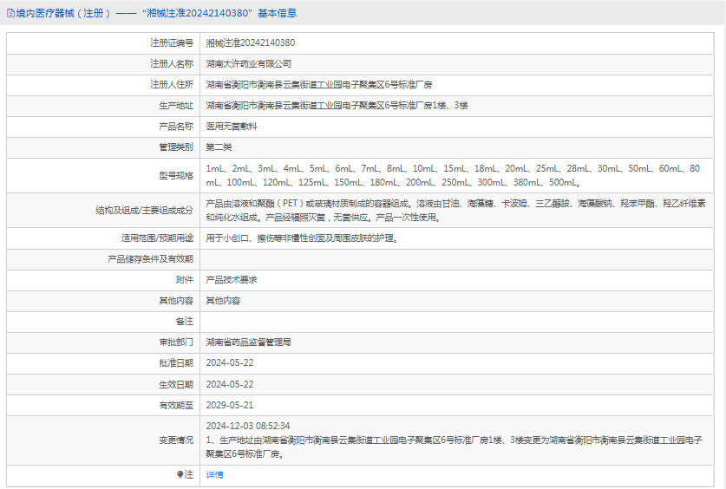Click the 产品名称 row label

pos(176,127)
